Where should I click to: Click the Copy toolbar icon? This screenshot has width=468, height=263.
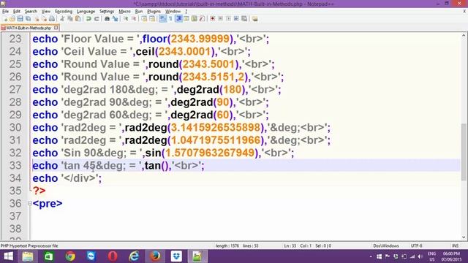pos(70,19)
